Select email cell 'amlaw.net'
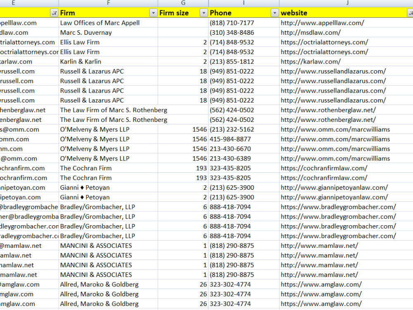This screenshot has width=413, height=310. point(29,255)
